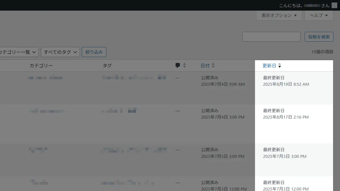This screenshot has height=191, width=340.
Task: Open the すべてのタグ dropdown
Action: [60, 52]
